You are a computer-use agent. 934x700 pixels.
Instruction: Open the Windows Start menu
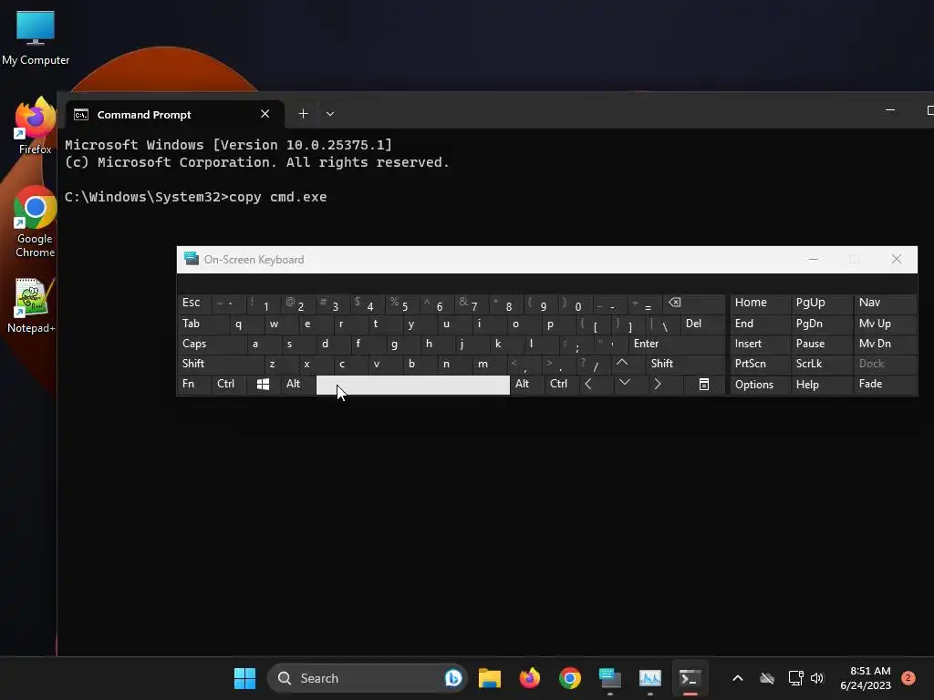[244, 678]
